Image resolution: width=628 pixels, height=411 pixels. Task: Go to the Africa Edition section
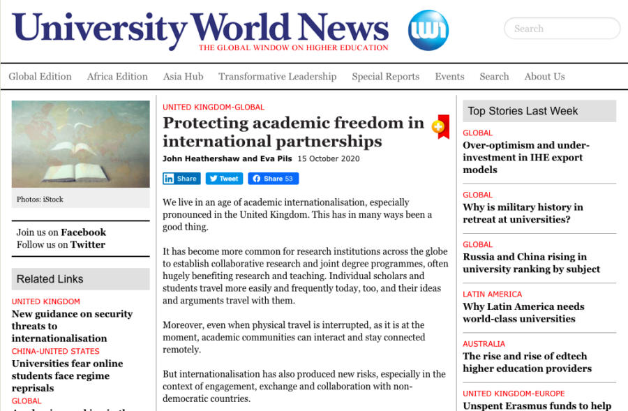tap(117, 77)
